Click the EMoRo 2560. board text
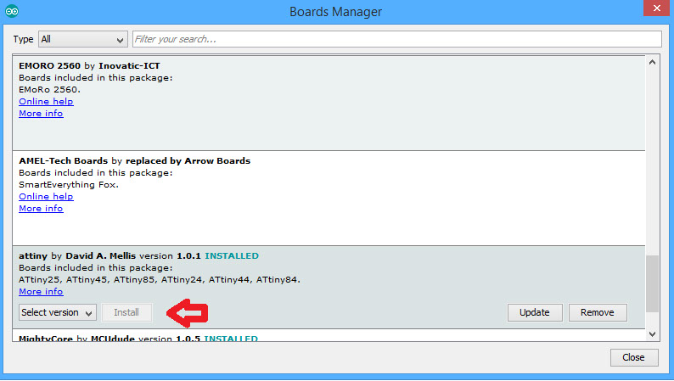This screenshot has height=381, width=674. pyautogui.click(x=49, y=90)
